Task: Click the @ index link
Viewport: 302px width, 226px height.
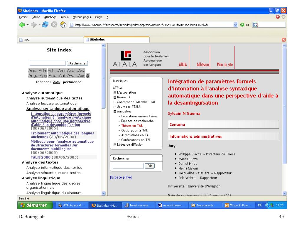Action: pyautogui.click(x=88, y=76)
